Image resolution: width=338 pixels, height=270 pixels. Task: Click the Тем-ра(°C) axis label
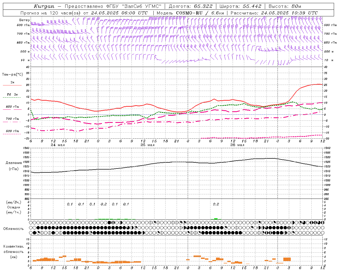(x=12, y=75)
